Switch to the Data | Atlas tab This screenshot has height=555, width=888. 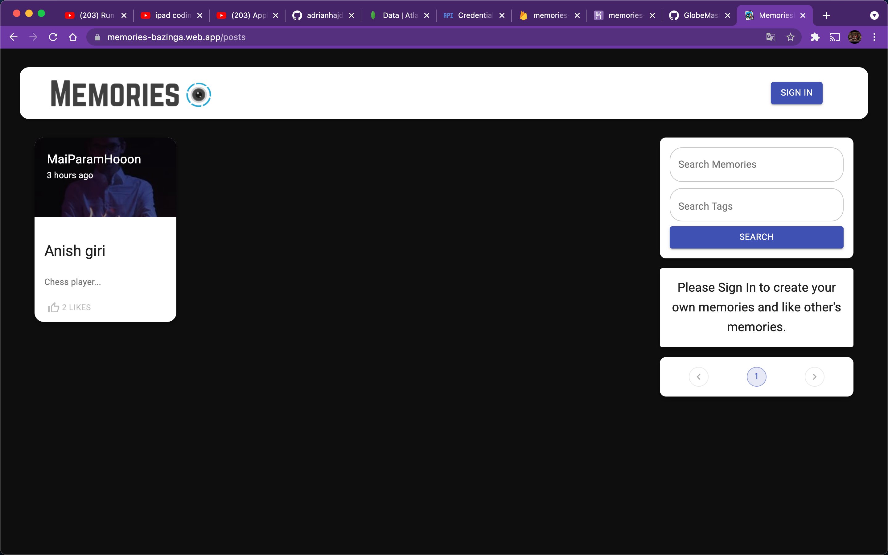[396, 15]
